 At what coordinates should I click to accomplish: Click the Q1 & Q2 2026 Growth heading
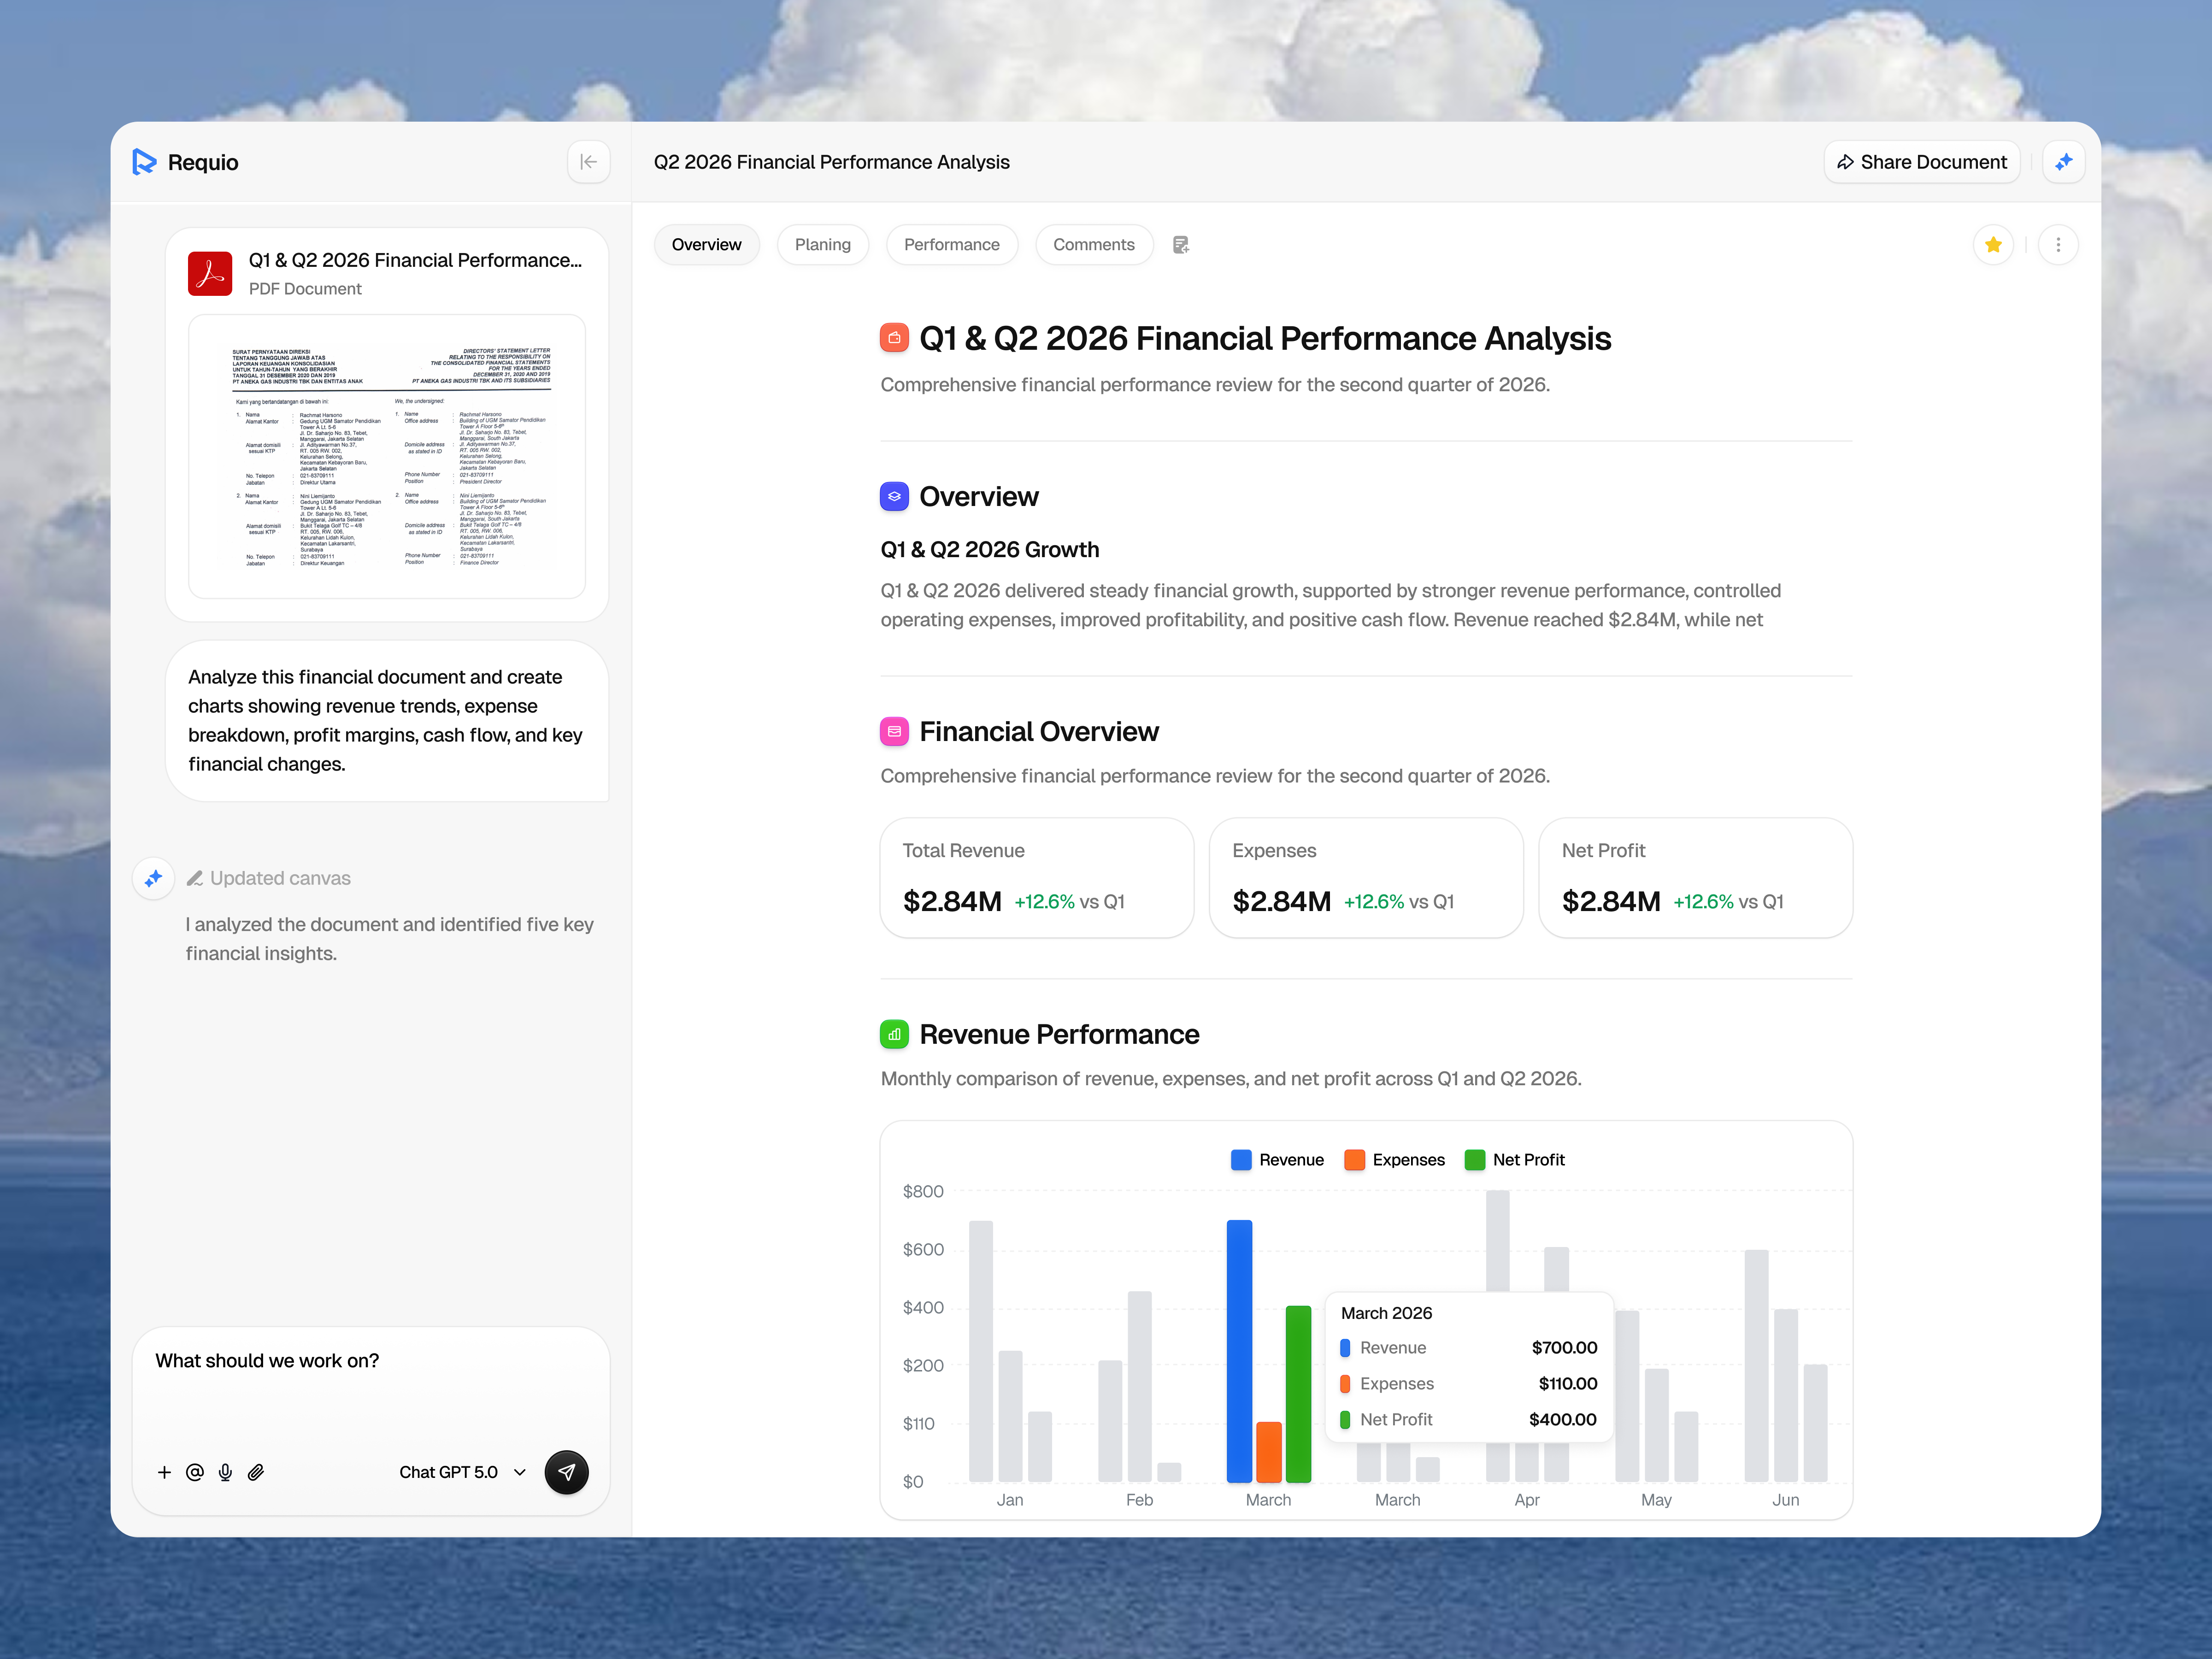(989, 550)
